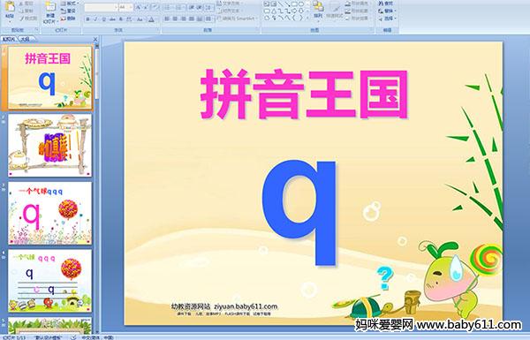Open the Change Case dropdown
The height and width of the screenshot is (340, 530).
tap(140, 19)
